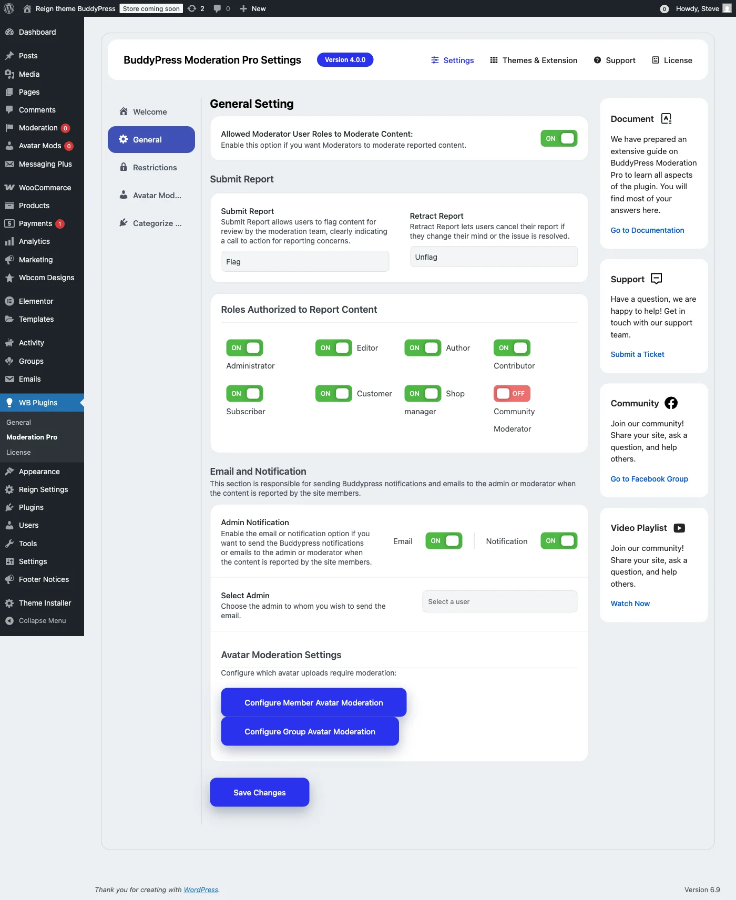Image resolution: width=736 pixels, height=900 pixels.
Task: Click the Tools wrench icon in sidebar
Action: point(9,544)
